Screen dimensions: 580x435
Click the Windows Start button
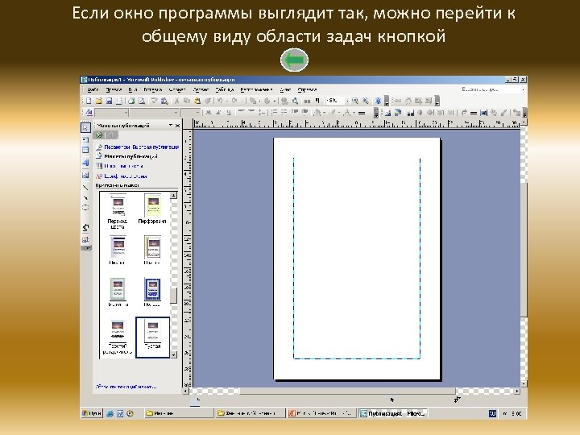(91, 413)
